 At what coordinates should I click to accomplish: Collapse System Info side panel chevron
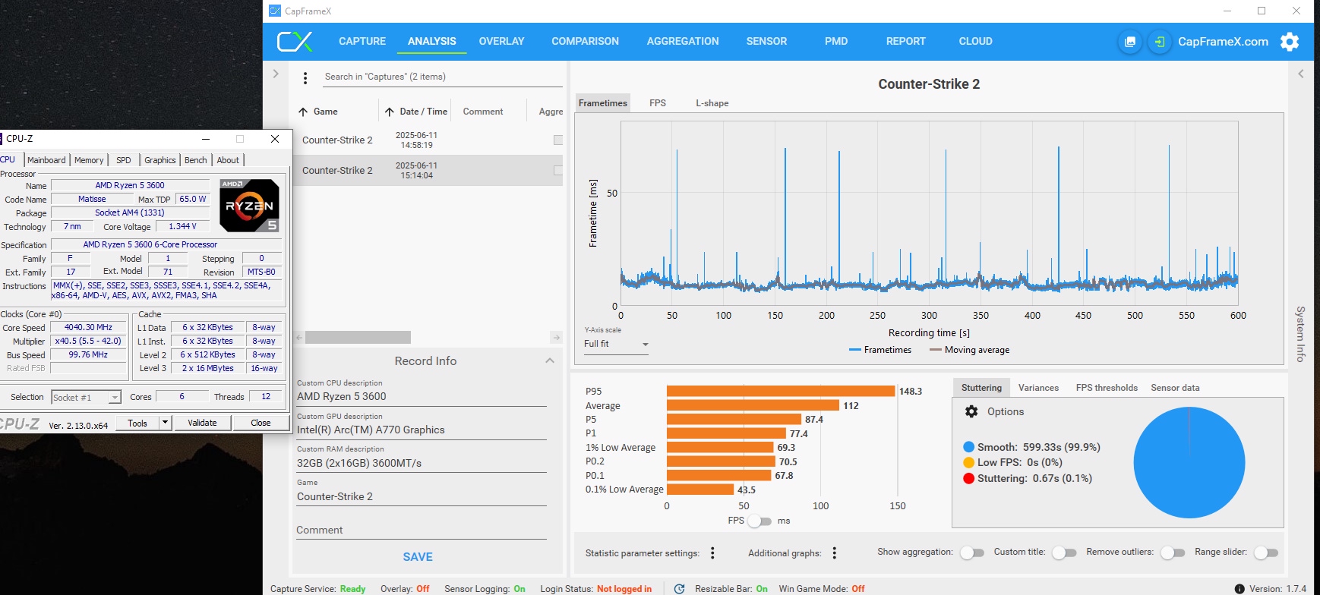[x=1301, y=74]
